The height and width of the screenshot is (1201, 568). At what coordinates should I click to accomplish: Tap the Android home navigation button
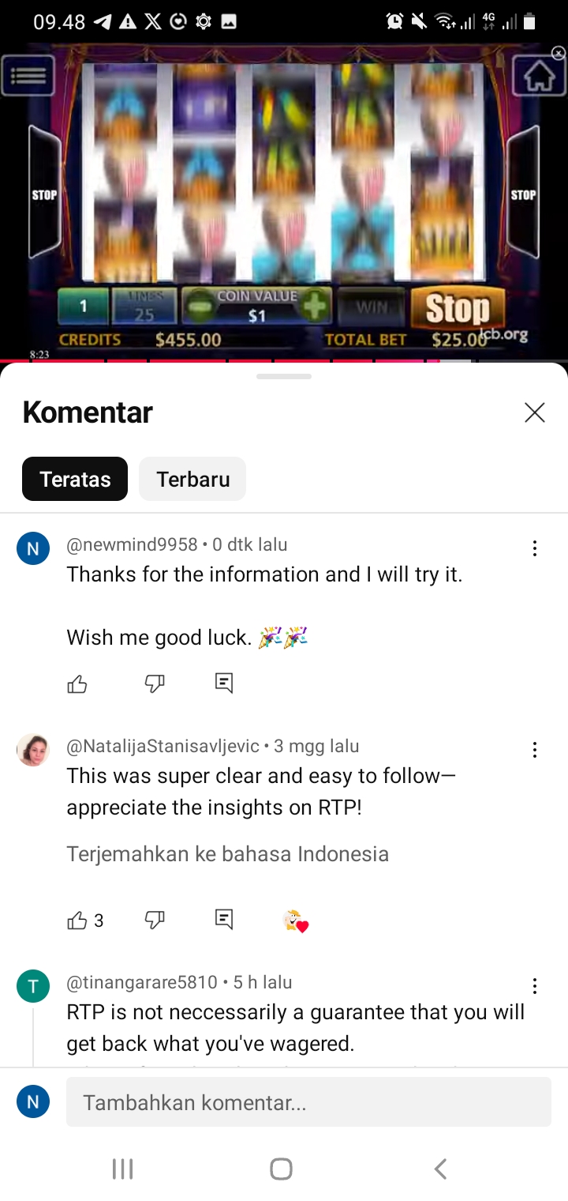pos(282,1169)
